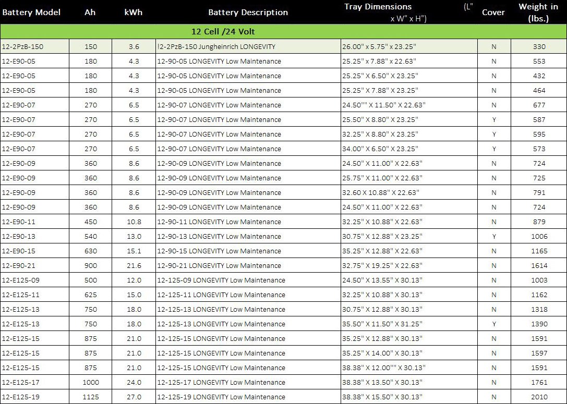Click the Battery Model column header
This screenshot has width=567, height=404.
(x=31, y=12)
